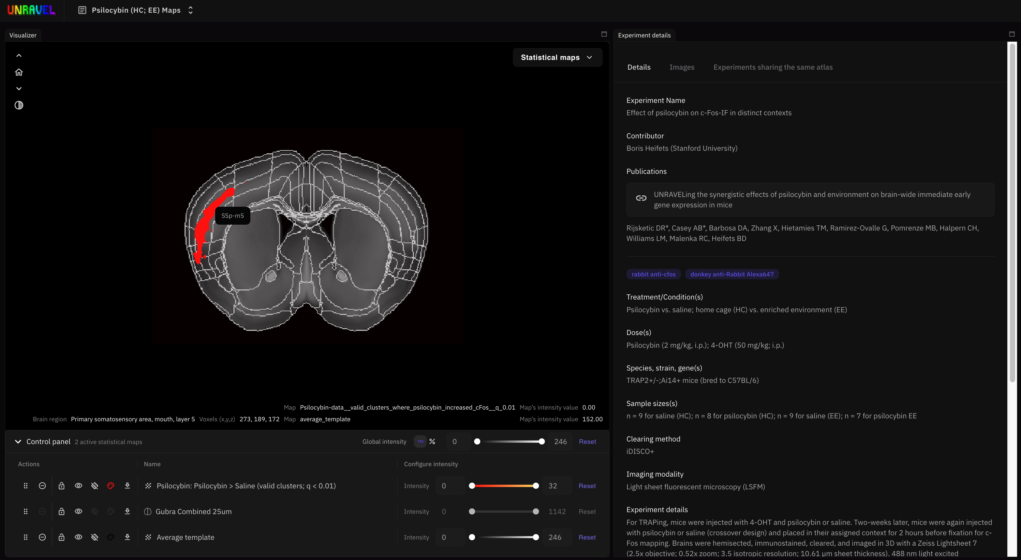
Task: Click the SSp-m5 brain region tooltip label
Action: [232, 215]
